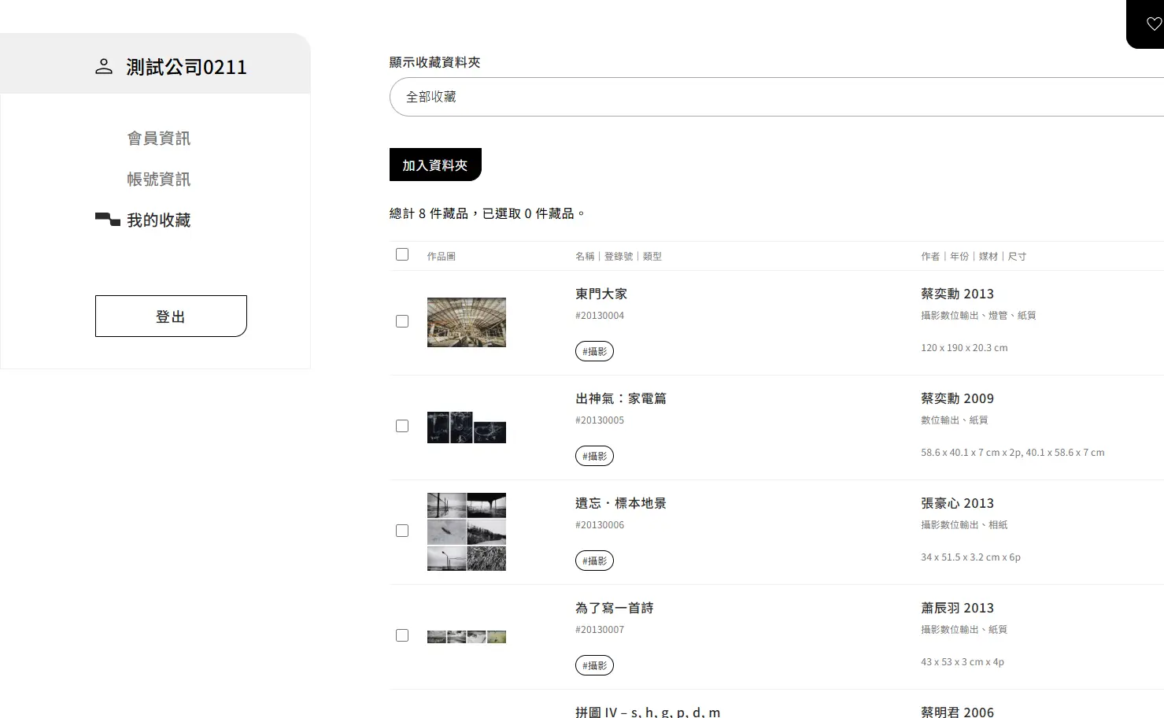Check the box for 東門大家

point(402,321)
